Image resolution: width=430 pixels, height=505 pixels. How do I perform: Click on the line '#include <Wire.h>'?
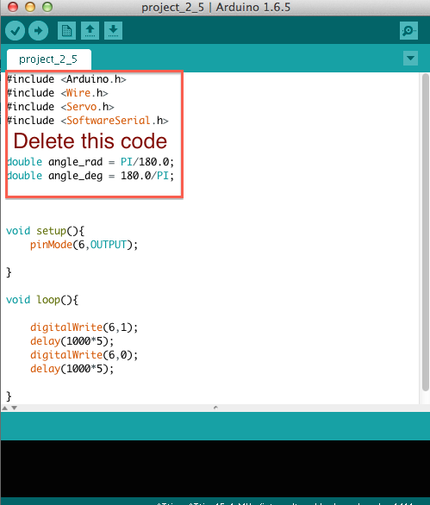point(58,93)
